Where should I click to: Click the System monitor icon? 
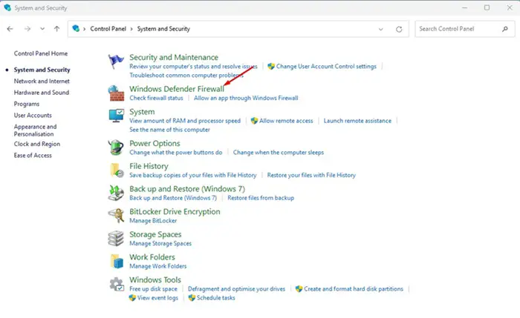tap(116, 116)
